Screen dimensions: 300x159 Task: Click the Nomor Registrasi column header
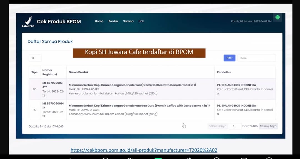(x=50, y=72)
